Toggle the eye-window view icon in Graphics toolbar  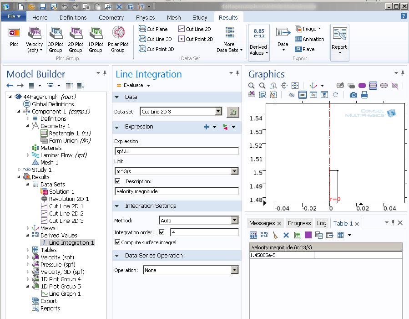click(303, 95)
